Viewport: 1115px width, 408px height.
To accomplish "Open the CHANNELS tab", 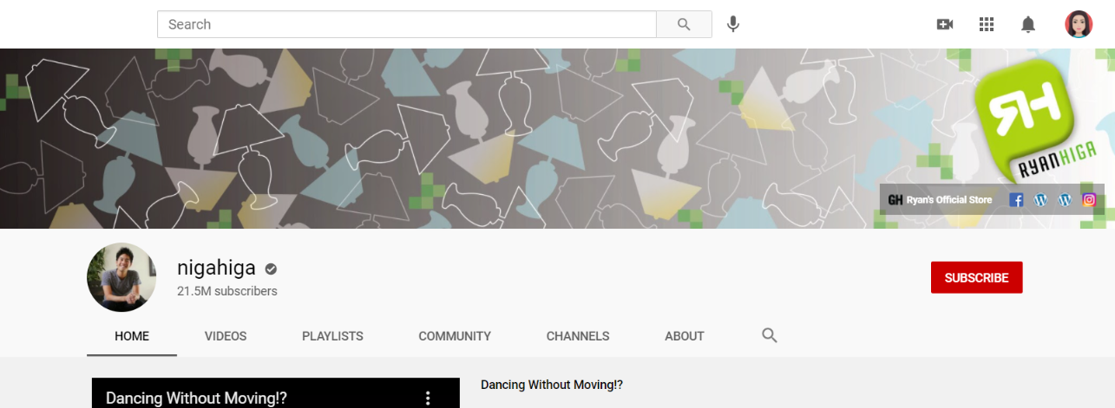I will click(578, 336).
